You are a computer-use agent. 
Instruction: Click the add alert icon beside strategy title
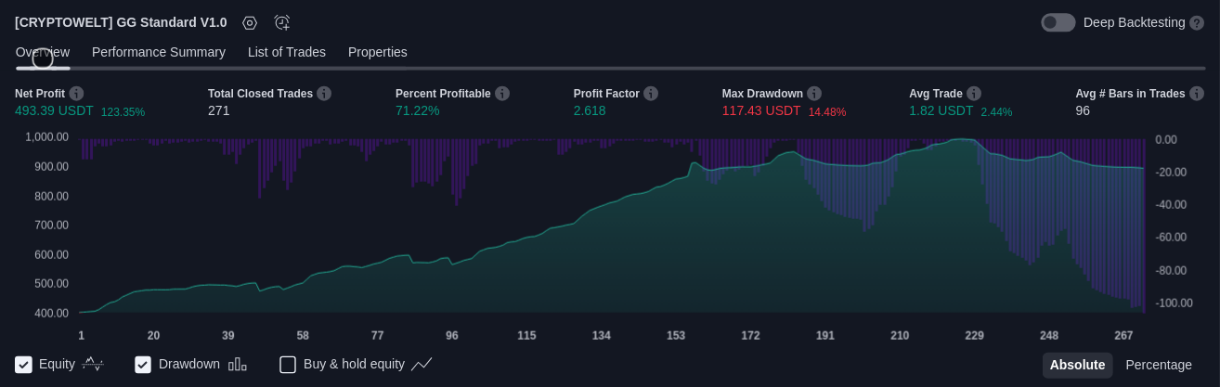[x=282, y=22]
